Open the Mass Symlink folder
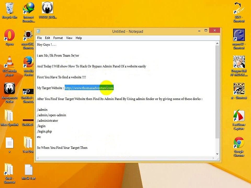 (x=9, y=118)
